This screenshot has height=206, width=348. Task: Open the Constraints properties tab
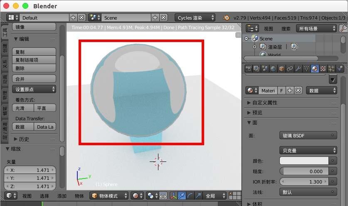pyautogui.click(x=290, y=69)
